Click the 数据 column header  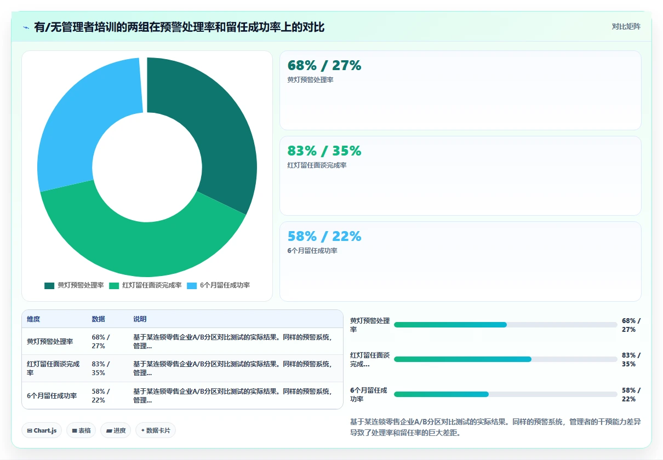(99, 319)
